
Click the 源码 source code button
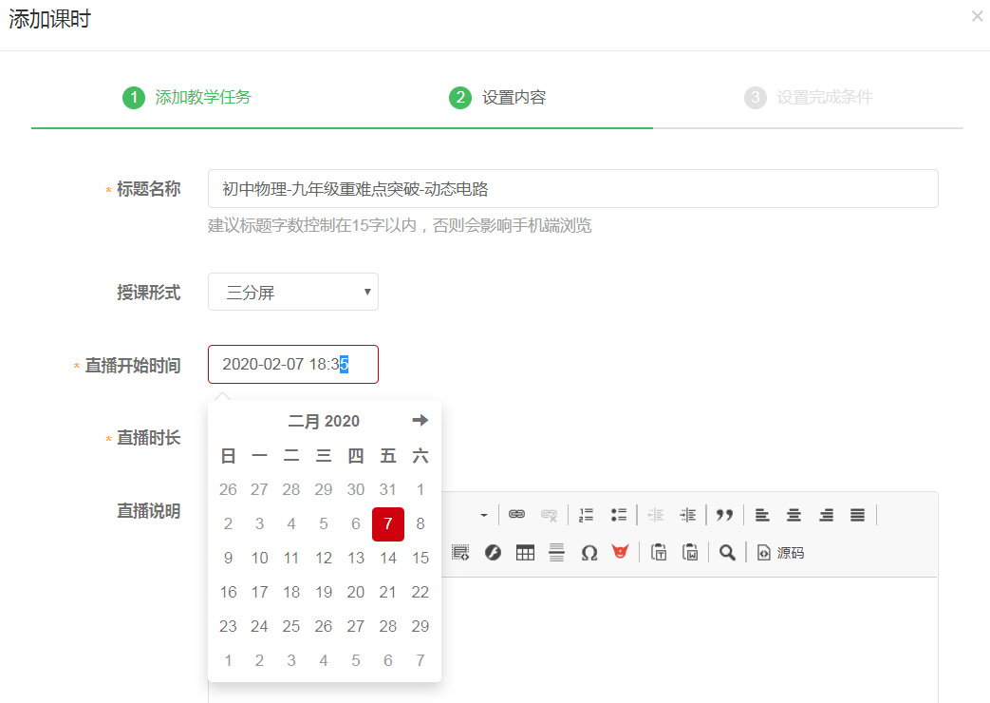[780, 553]
